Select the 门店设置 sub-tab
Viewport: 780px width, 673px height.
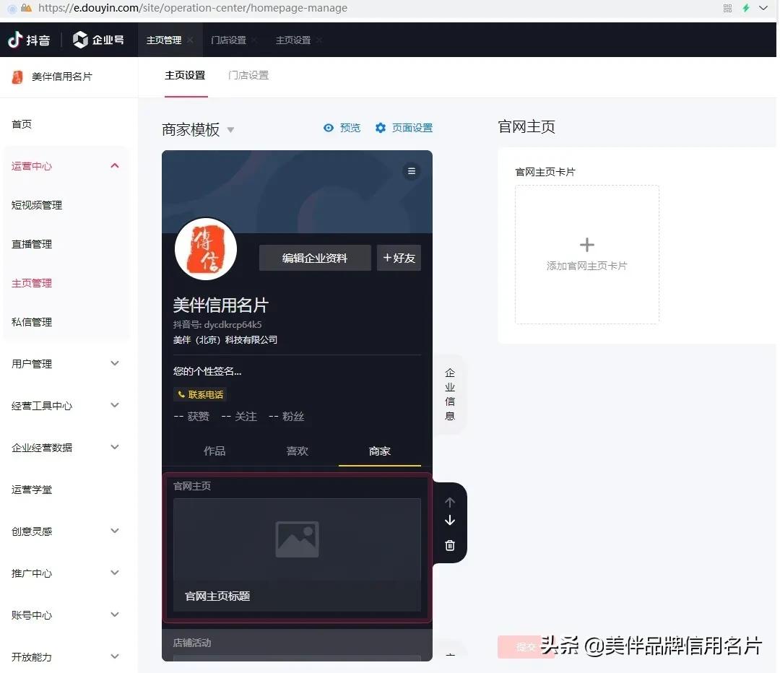248,76
